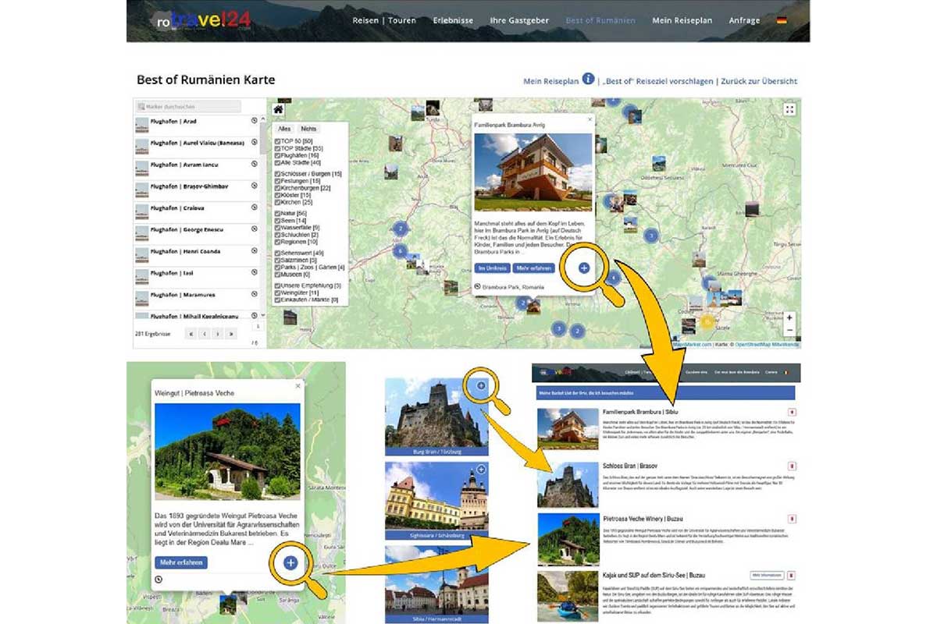Open the Best of Rumänien menu

pos(600,20)
